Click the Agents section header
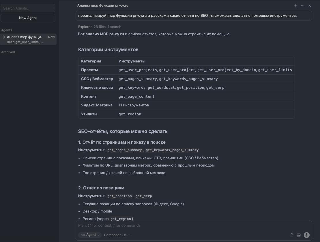 pos(7,30)
